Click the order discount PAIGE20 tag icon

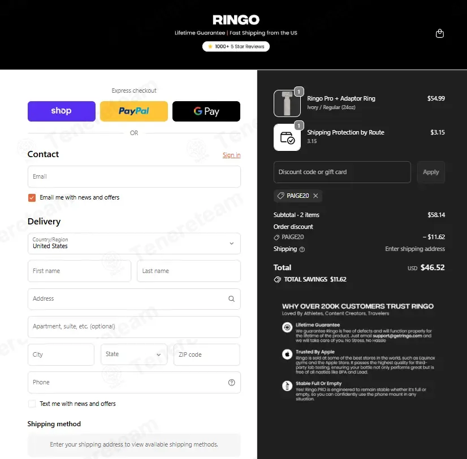[276, 237]
